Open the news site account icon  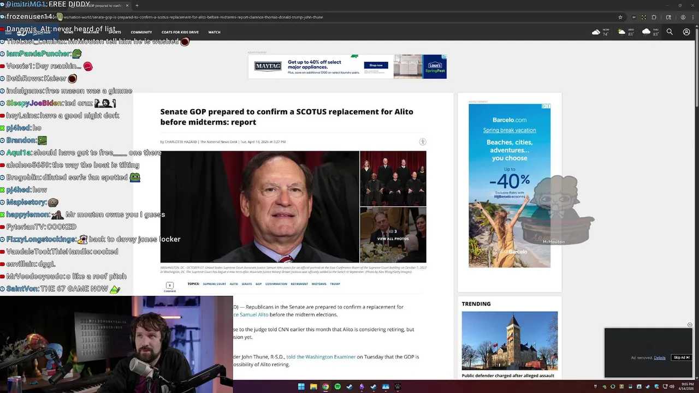click(686, 32)
